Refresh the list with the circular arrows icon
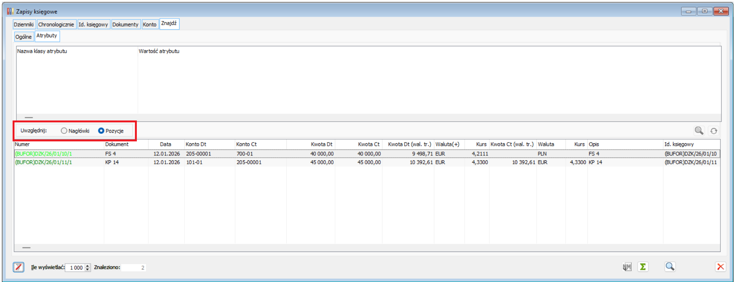Screen dimensions: 736x282 pos(714,131)
